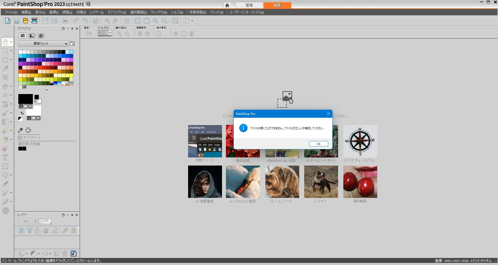Close the PaintShop Pro error dialog
The image size is (498, 265).
click(328, 114)
